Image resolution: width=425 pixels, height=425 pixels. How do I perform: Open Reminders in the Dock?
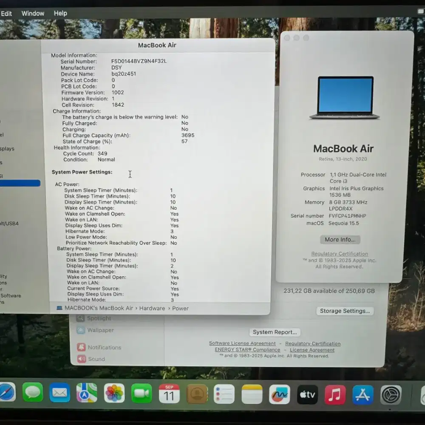pyautogui.click(x=224, y=394)
